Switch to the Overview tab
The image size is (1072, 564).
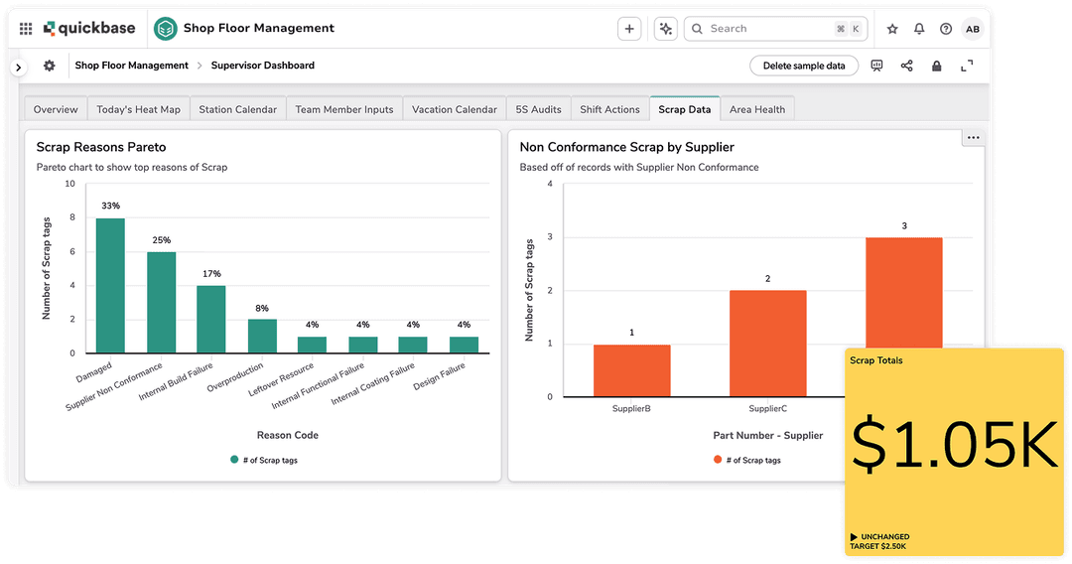click(x=56, y=109)
